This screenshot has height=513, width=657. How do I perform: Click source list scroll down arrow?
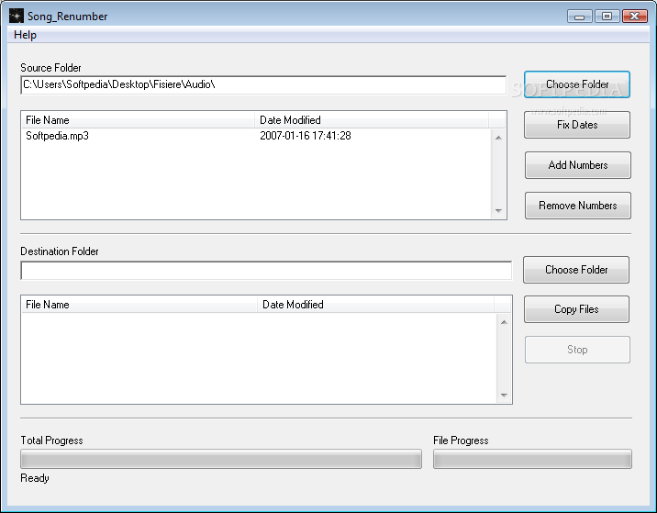point(498,210)
